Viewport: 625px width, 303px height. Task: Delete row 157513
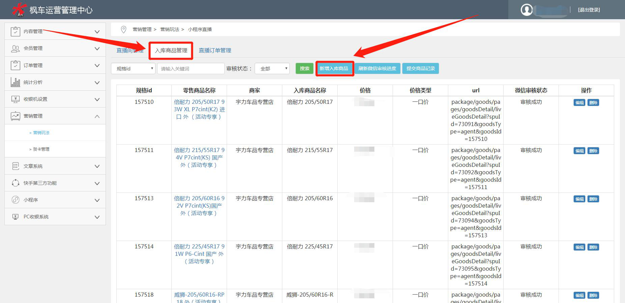593,199
